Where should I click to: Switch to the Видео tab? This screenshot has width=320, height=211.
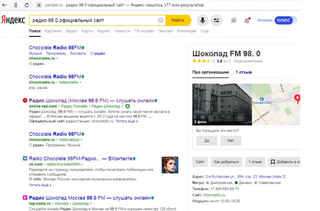(71, 31)
